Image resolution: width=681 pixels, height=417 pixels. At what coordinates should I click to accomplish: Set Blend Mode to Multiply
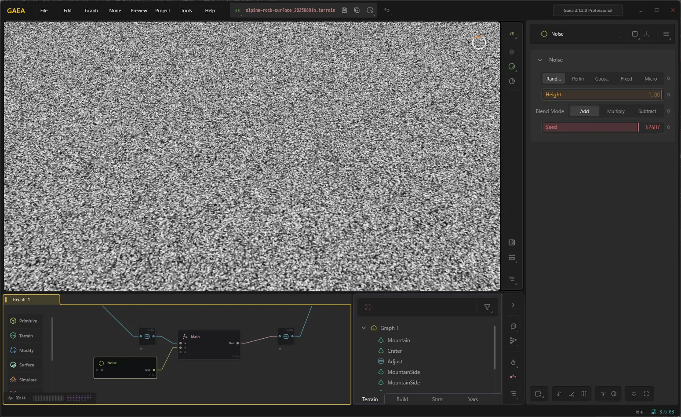(x=615, y=111)
